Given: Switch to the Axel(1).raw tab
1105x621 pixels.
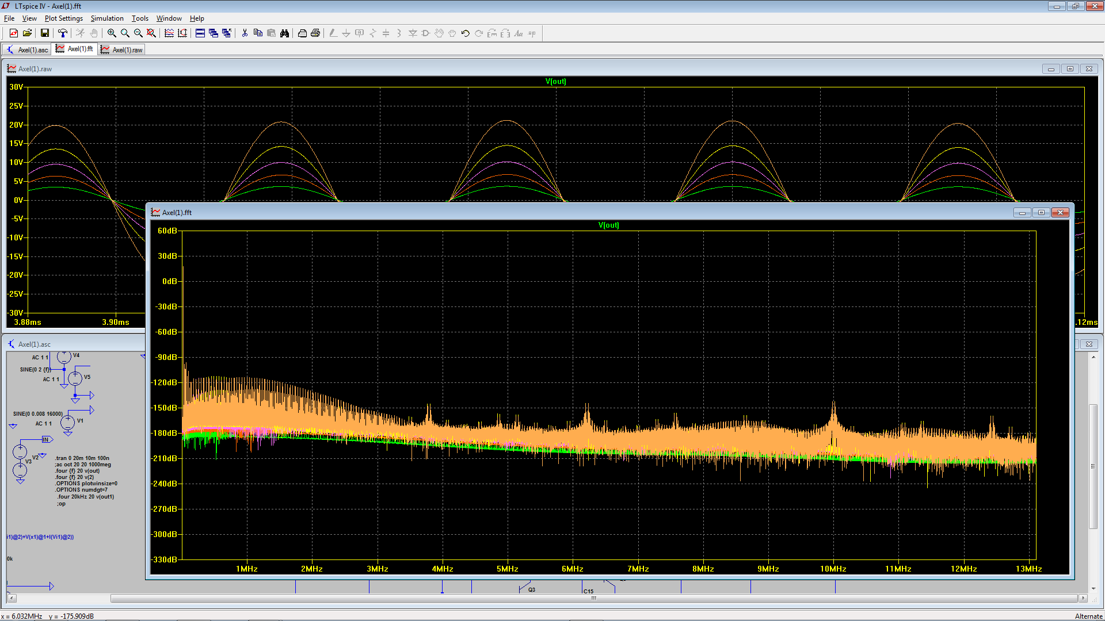Looking at the screenshot, I should click(x=121, y=50).
